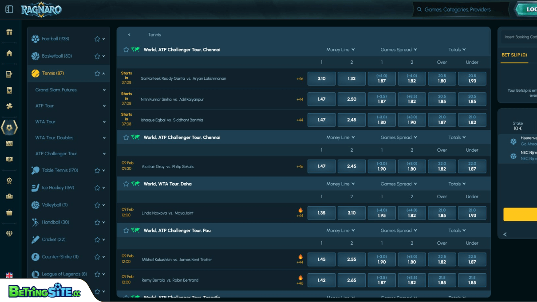Select the tournaments medal icon
Image resolution: width=537 pixels, height=302 pixels.
pyautogui.click(x=9, y=180)
